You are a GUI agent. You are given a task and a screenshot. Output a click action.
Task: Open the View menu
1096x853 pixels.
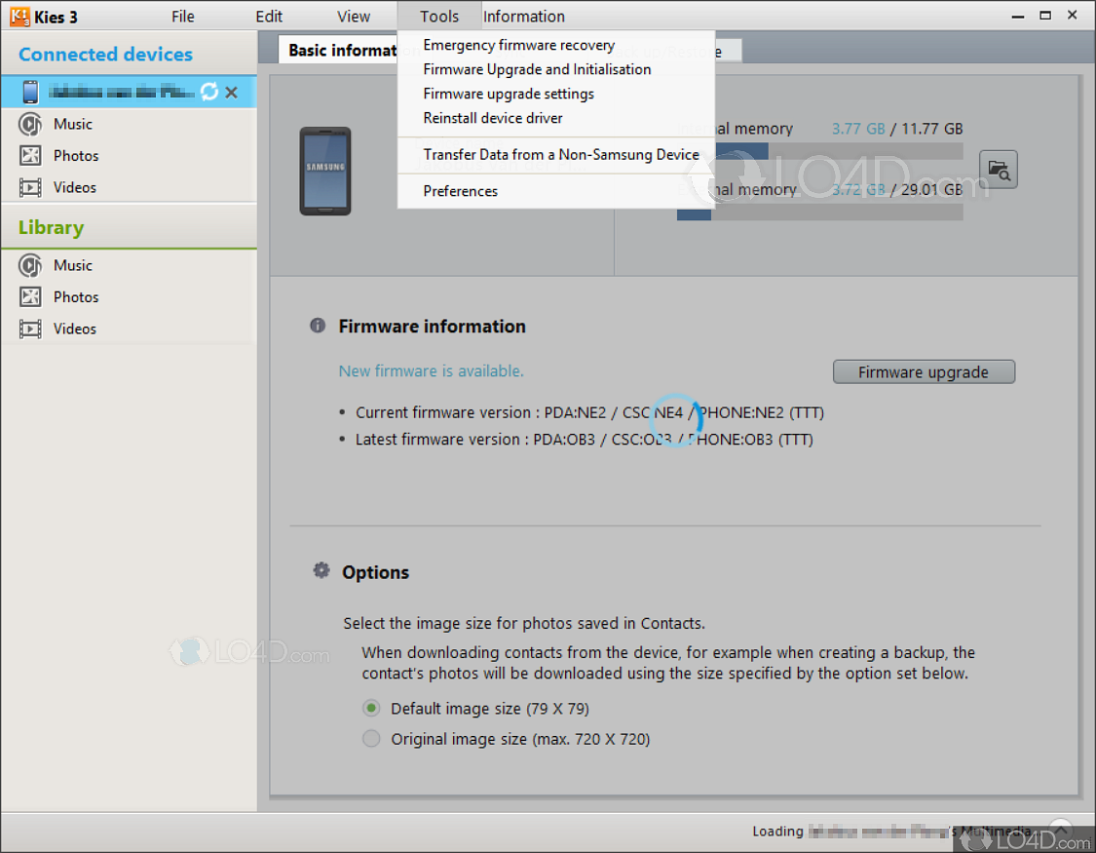[354, 16]
